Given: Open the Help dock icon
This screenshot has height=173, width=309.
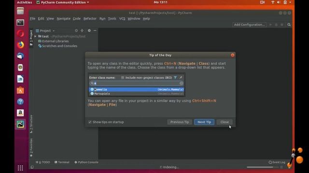Looking at the screenshot, I should (x=20, y=101).
